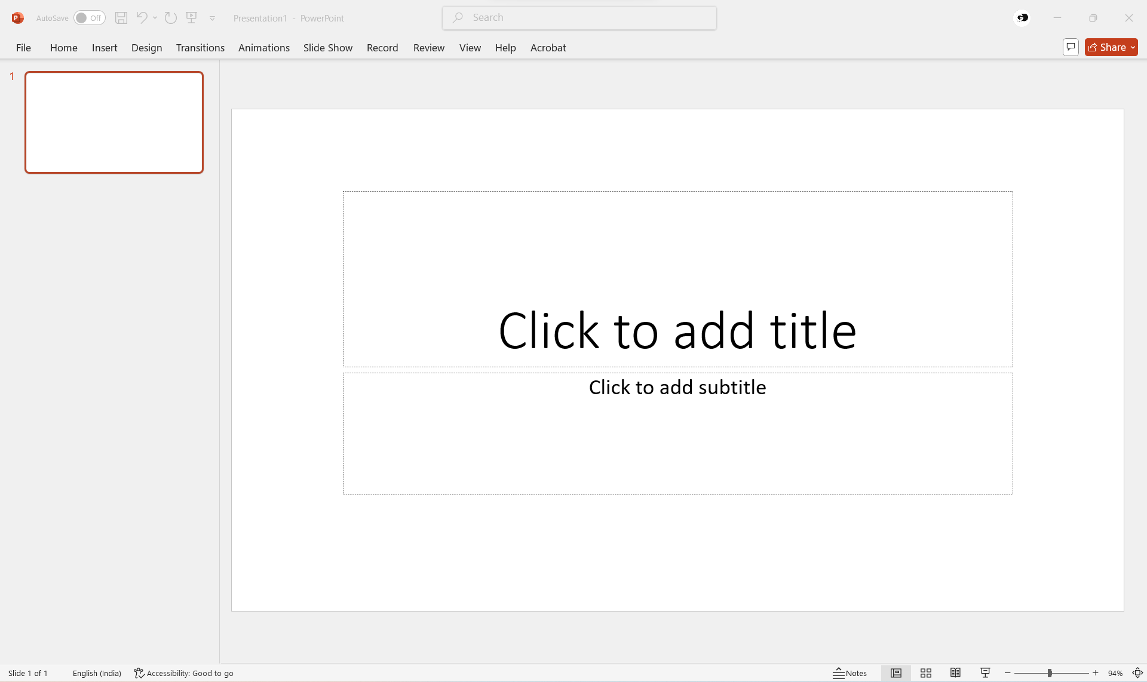Viewport: 1147px width, 682px height.
Task: Click the Undo arrow icon
Action: (141, 18)
